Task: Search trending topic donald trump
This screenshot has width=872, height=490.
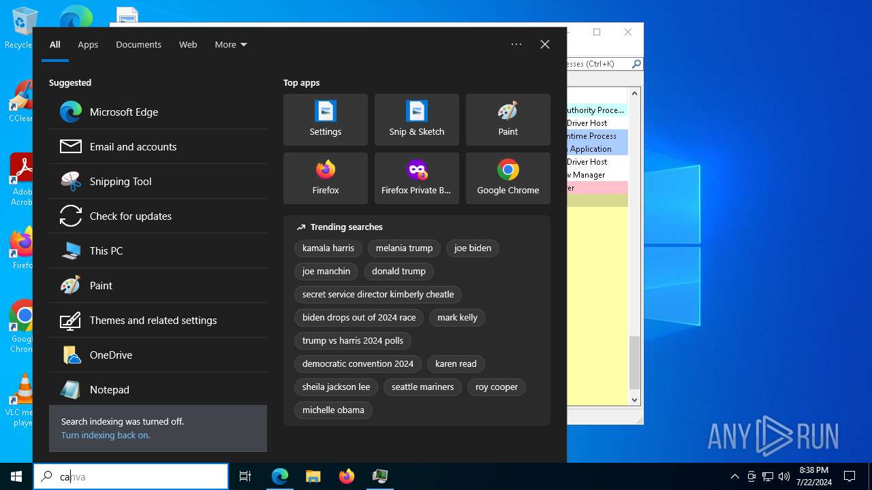Action: (x=399, y=272)
